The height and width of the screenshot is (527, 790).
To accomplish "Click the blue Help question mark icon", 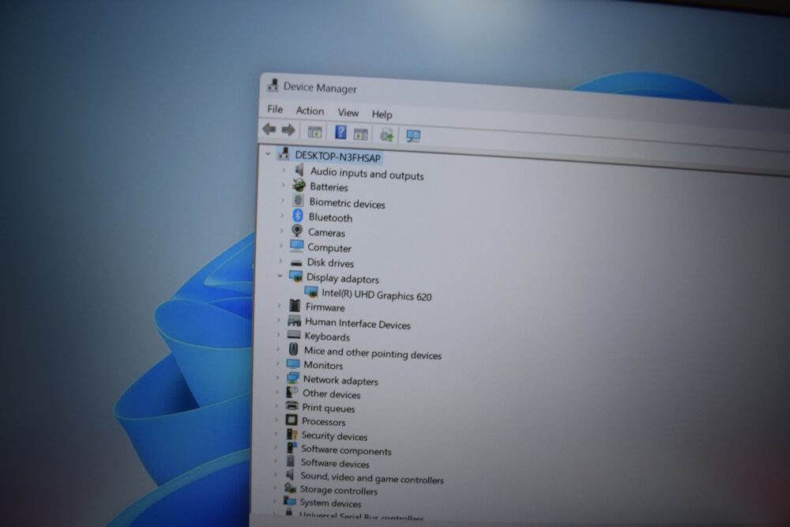I will pos(340,133).
